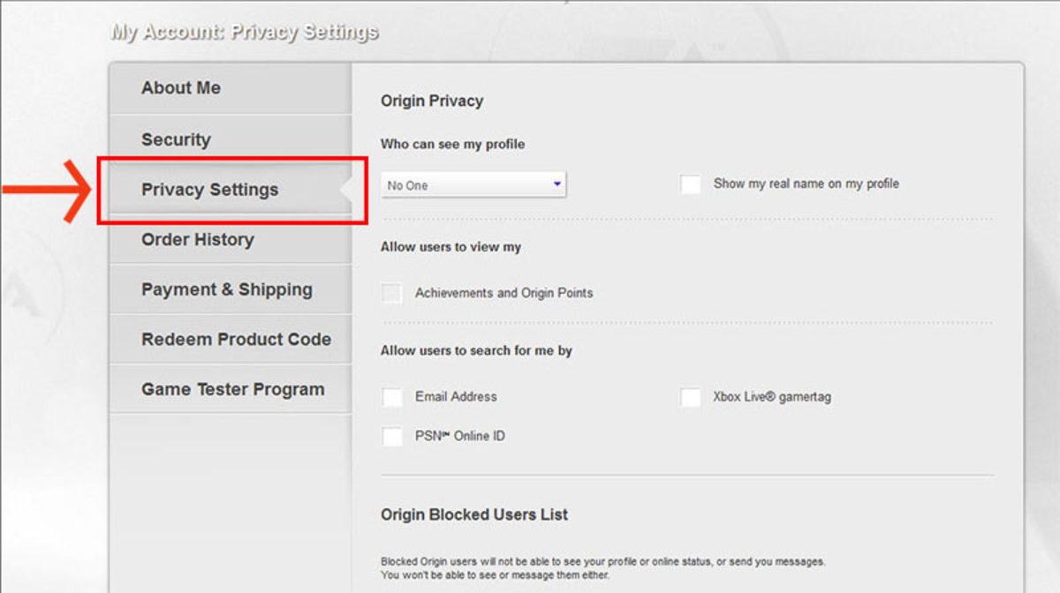Viewport: 1060px width, 593px height.
Task: Open the About Me tab
Action: point(181,88)
